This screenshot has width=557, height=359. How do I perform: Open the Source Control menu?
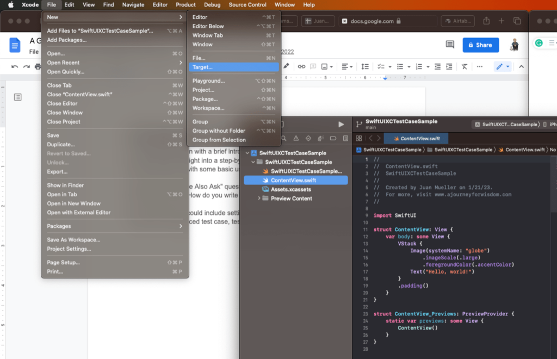coord(247,4)
